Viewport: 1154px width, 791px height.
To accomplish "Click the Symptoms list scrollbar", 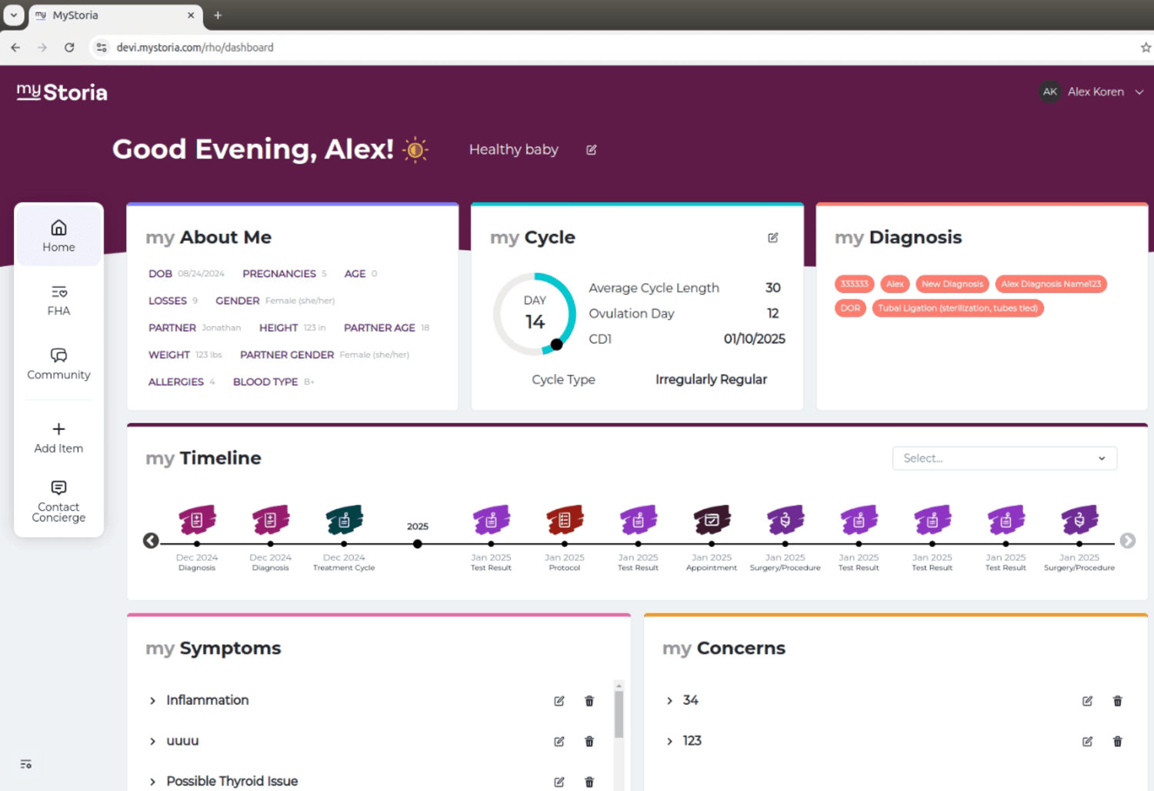I will pyautogui.click(x=619, y=713).
